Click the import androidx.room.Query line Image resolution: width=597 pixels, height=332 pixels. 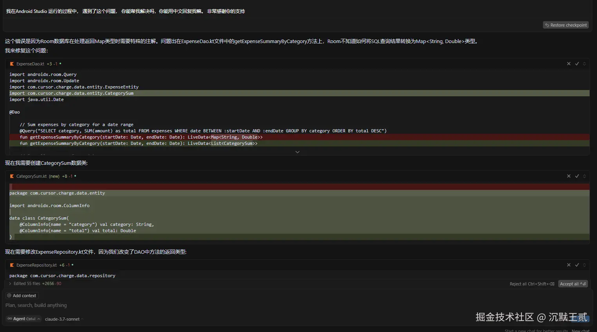[x=43, y=74]
